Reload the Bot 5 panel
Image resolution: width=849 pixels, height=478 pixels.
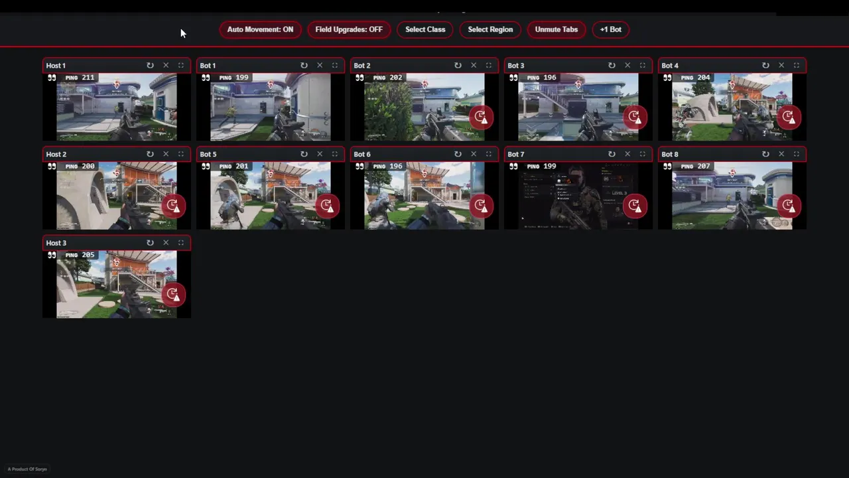[x=304, y=154]
